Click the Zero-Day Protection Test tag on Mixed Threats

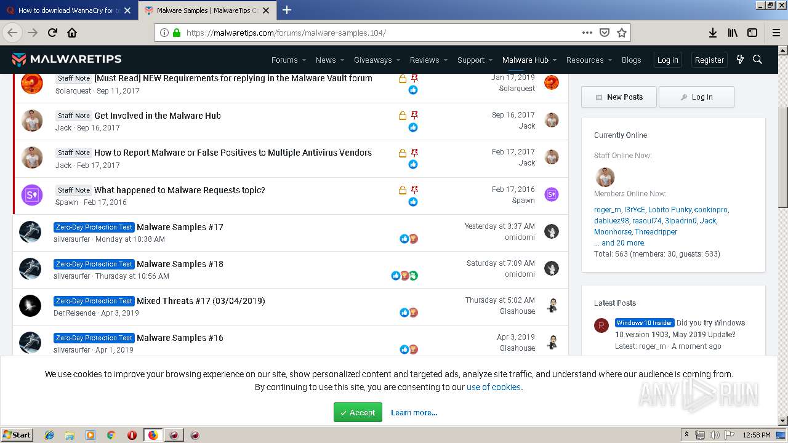click(94, 301)
